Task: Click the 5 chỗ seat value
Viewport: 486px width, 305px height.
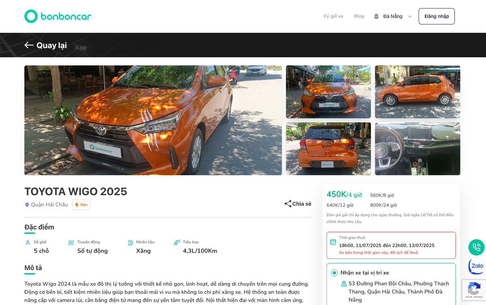Action: [x=41, y=251]
